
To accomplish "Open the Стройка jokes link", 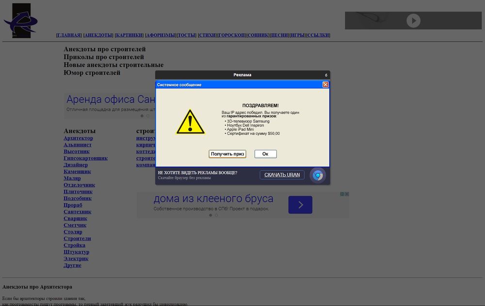I will coord(75,245).
